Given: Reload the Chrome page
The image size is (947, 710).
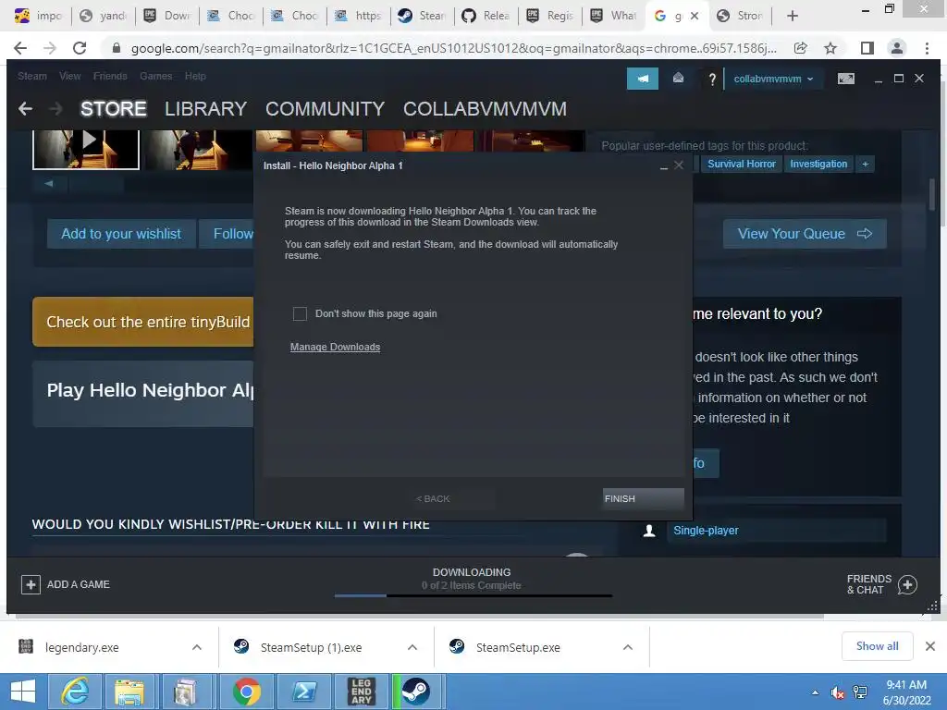Looking at the screenshot, I should pyautogui.click(x=80, y=48).
